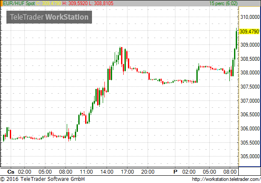Select the high value H: 309,5920
This screenshot has height=183, width=261.
[75, 3]
